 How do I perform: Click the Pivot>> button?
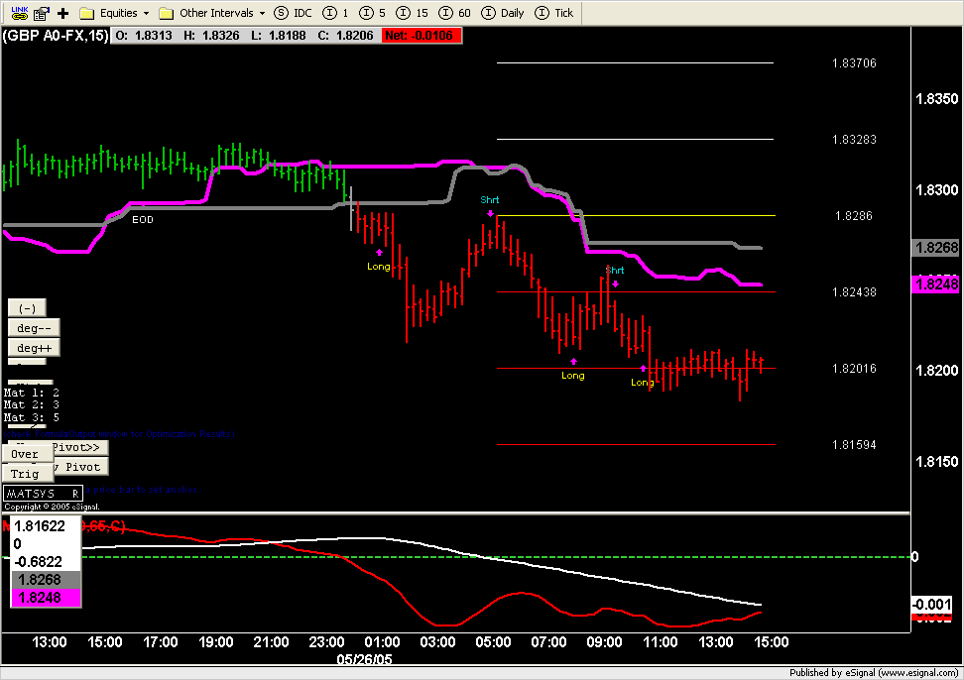(80, 447)
